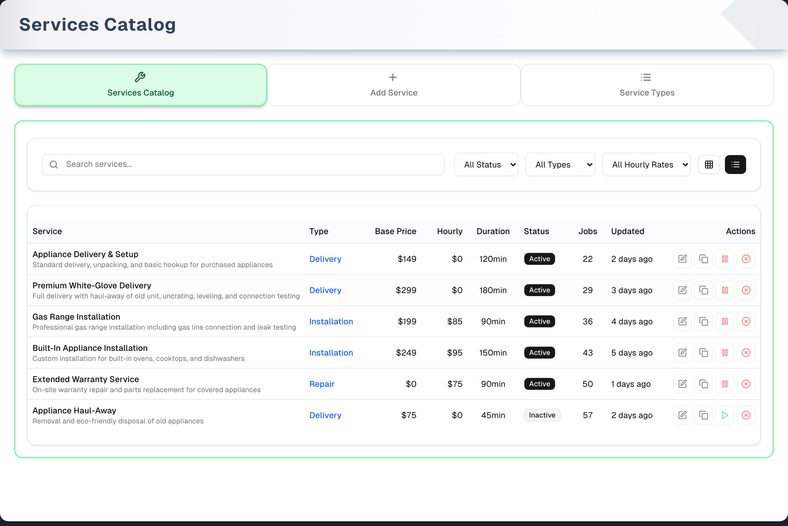Image resolution: width=788 pixels, height=526 pixels.
Task: Delete the Built-In Appliance Installation service
Action: tap(746, 353)
